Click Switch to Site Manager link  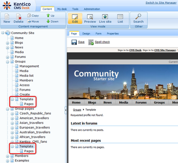[161, 3]
